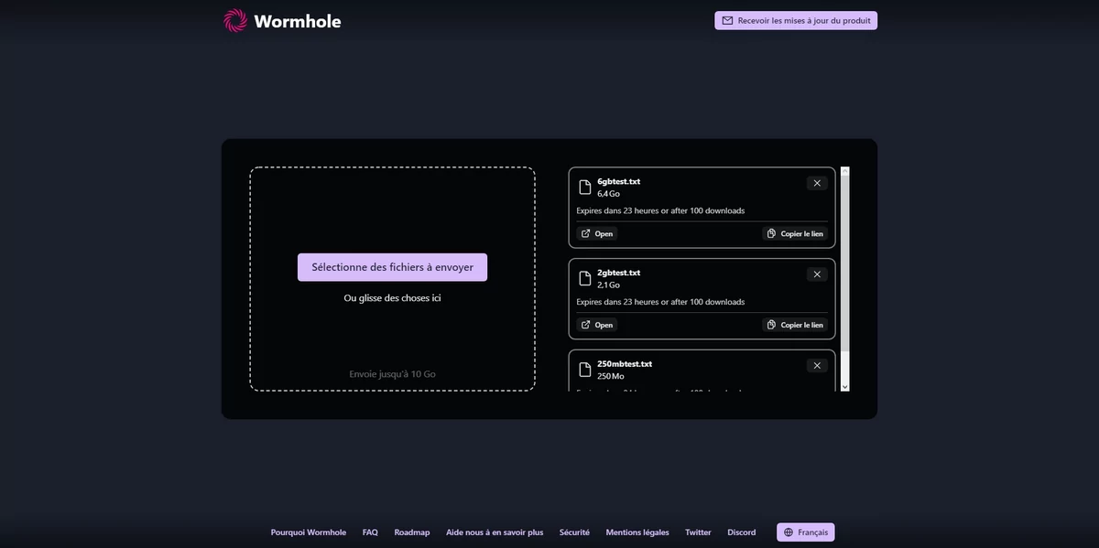Copy the link for 6gbtest.txt
Viewport: 1099px width, 548px height.
(795, 233)
